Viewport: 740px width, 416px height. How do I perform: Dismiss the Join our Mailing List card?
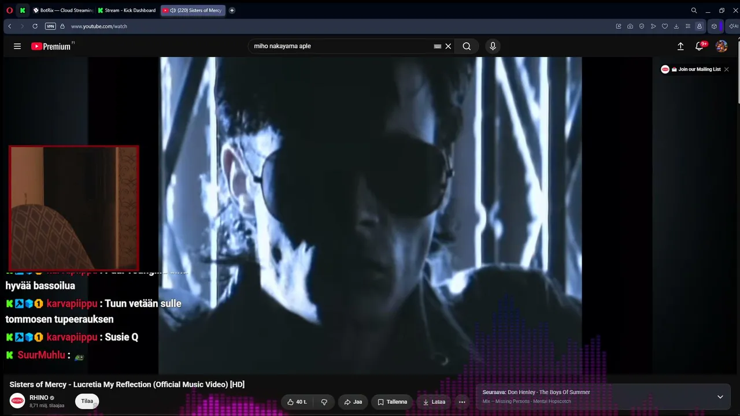click(727, 69)
